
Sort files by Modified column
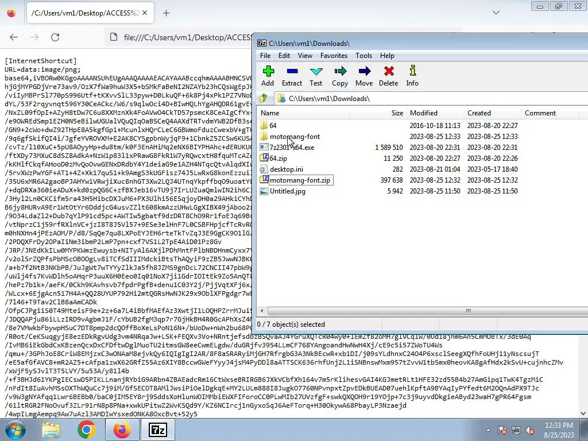click(435, 113)
